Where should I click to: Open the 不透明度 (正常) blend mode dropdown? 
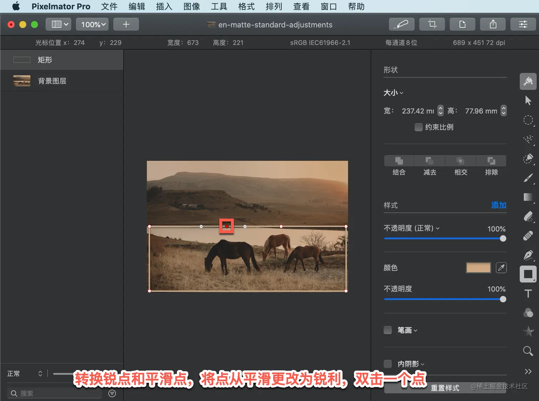(x=412, y=228)
